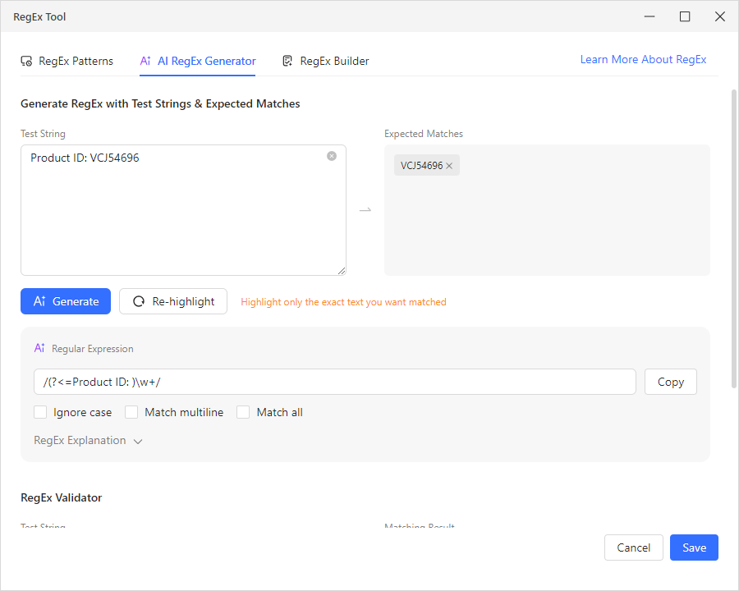The width and height of the screenshot is (739, 591).
Task: Click inside the regular expression input field
Action: click(x=328, y=382)
